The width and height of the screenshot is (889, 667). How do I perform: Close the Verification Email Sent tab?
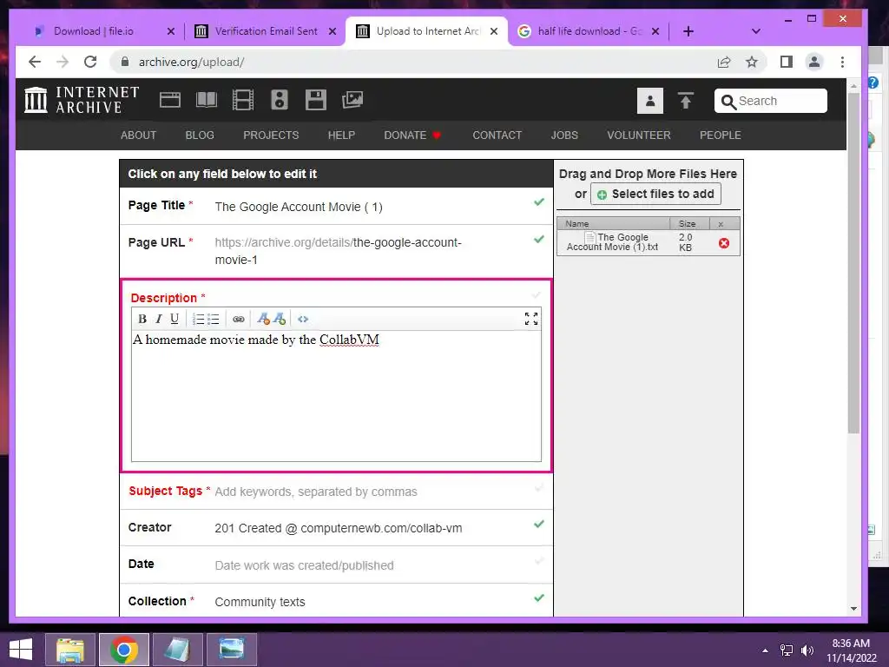pyautogui.click(x=333, y=31)
